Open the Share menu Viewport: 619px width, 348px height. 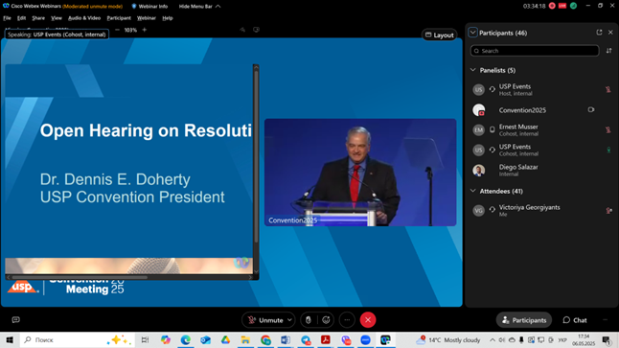38,18
